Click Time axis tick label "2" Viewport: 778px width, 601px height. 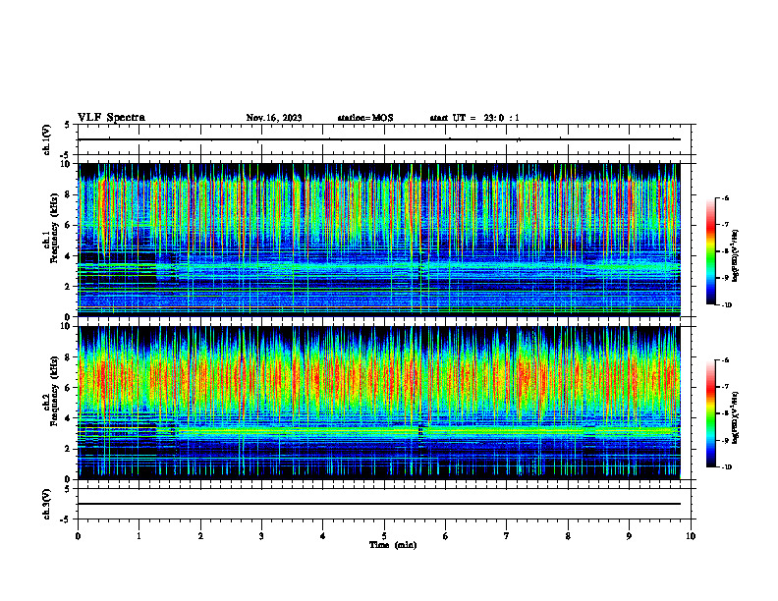point(200,536)
